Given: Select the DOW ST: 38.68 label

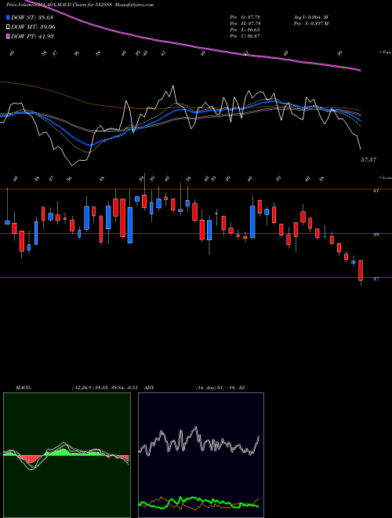Looking at the screenshot, I should (x=32, y=17).
